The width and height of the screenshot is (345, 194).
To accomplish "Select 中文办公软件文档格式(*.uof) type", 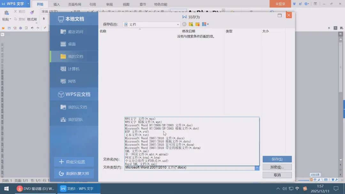I will pos(147,161).
